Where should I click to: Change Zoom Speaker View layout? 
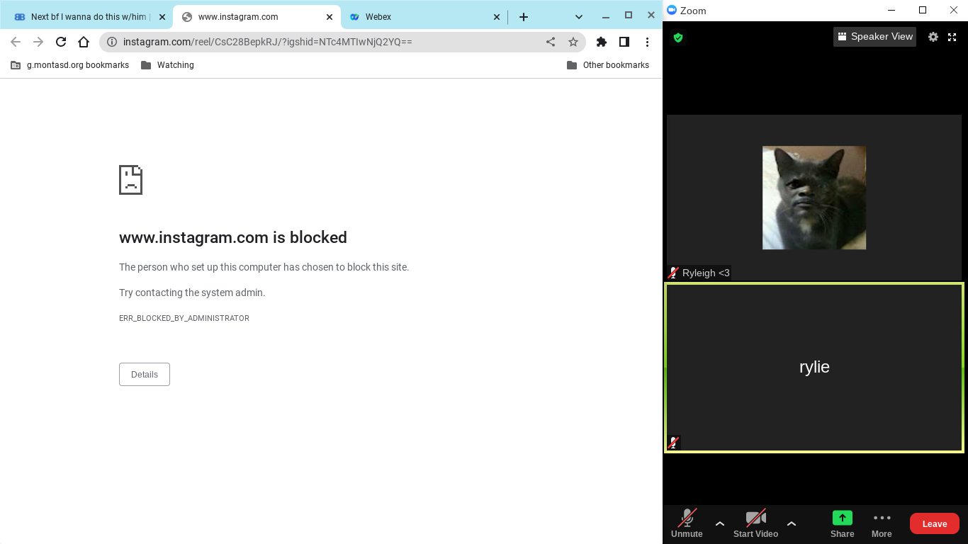[x=874, y=37]
